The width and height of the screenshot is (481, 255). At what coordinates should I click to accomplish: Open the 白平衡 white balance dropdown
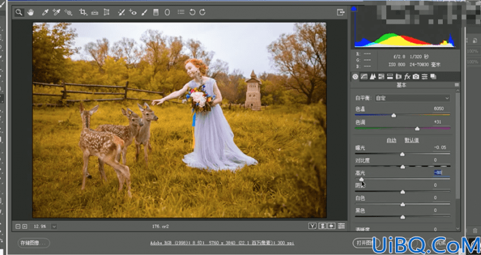pyautogui.click(x=412, y=98)
